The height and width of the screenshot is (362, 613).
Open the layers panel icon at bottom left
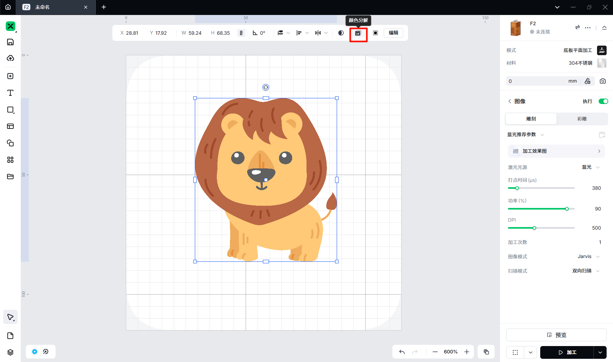10,352
